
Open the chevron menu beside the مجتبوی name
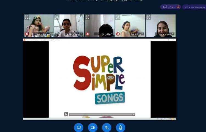[51, 34]
